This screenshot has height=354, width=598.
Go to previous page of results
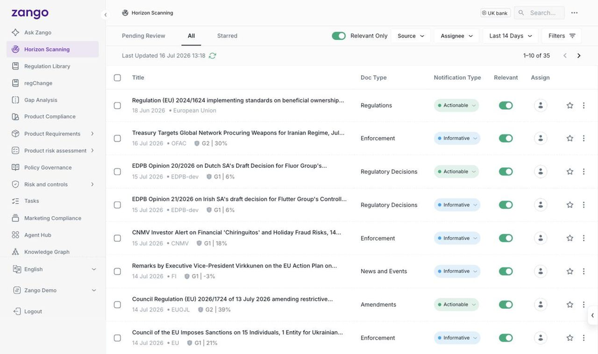click(x=565, y=56)
